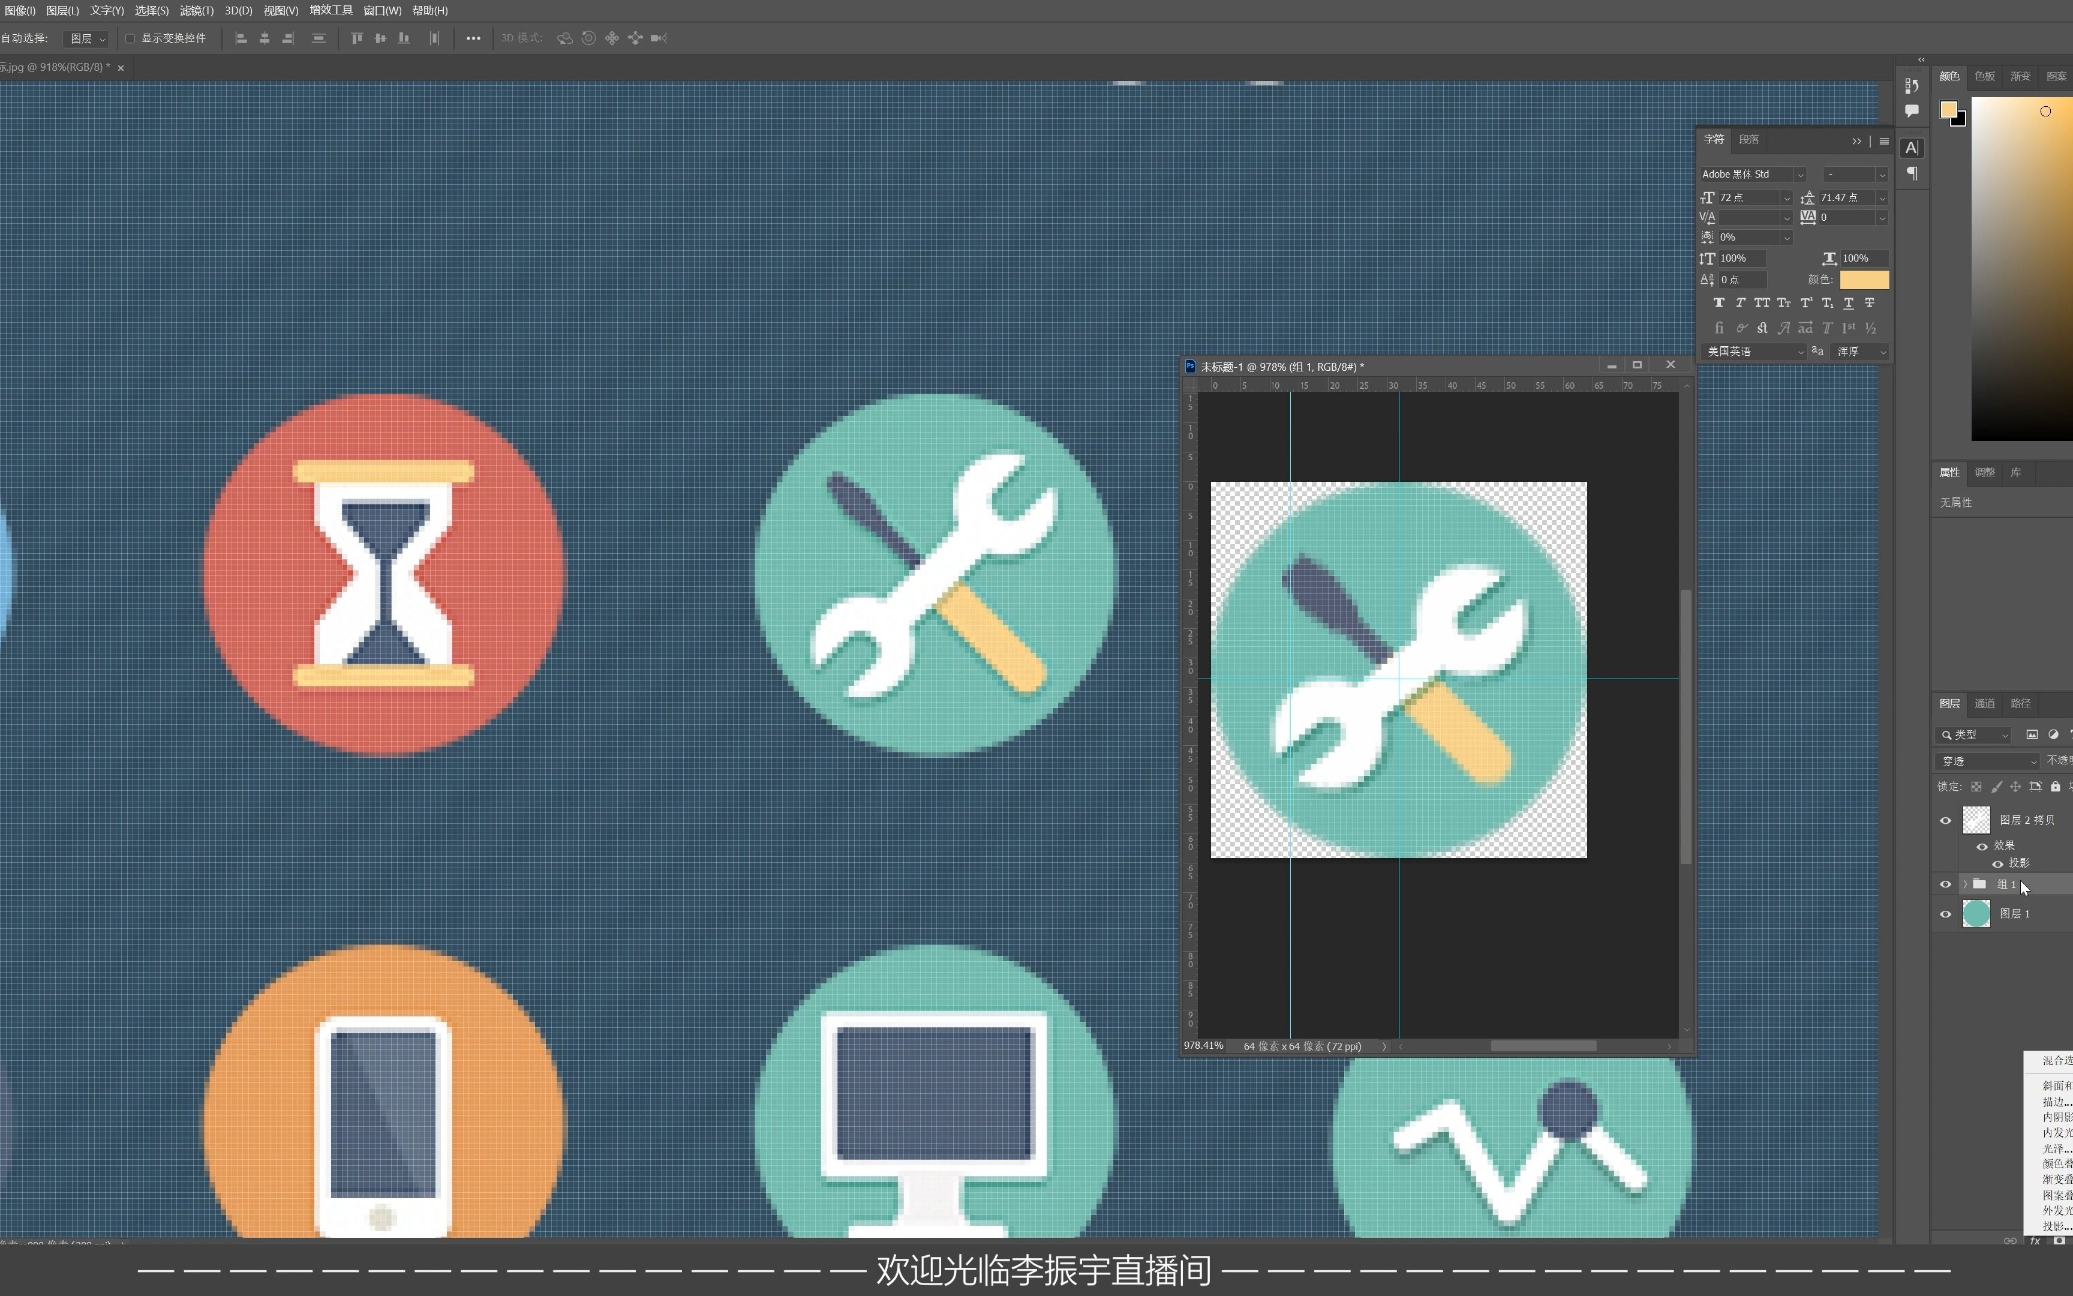Lock transparent pixels checkerboard icon
This screenshot has width=2073, height=1296.
(1976, 786)
